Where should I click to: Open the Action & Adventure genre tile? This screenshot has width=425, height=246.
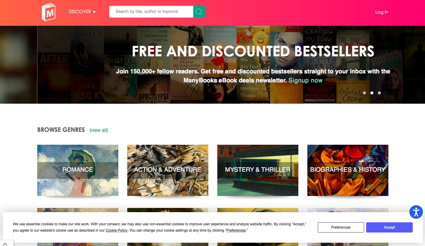168,170
